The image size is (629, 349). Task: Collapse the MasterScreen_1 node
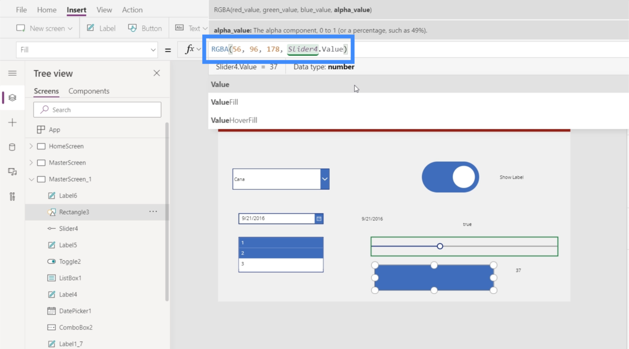point(31,179)
